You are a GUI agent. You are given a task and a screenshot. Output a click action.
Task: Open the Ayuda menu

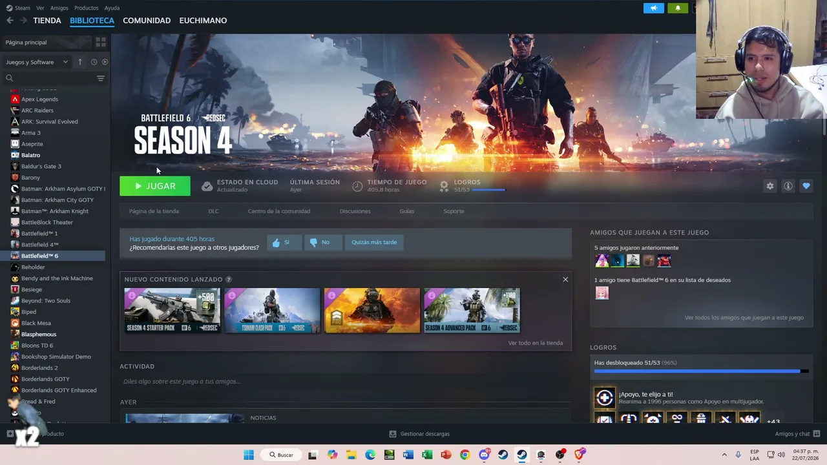[112, 8]
